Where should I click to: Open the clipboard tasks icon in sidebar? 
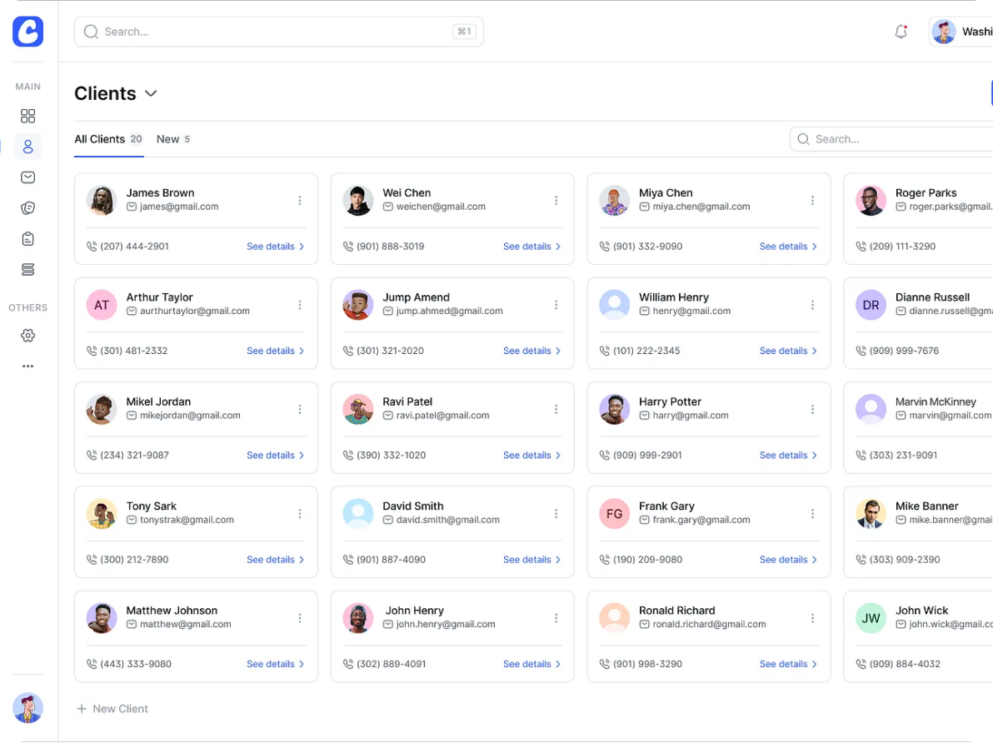[x=27, y=239]
